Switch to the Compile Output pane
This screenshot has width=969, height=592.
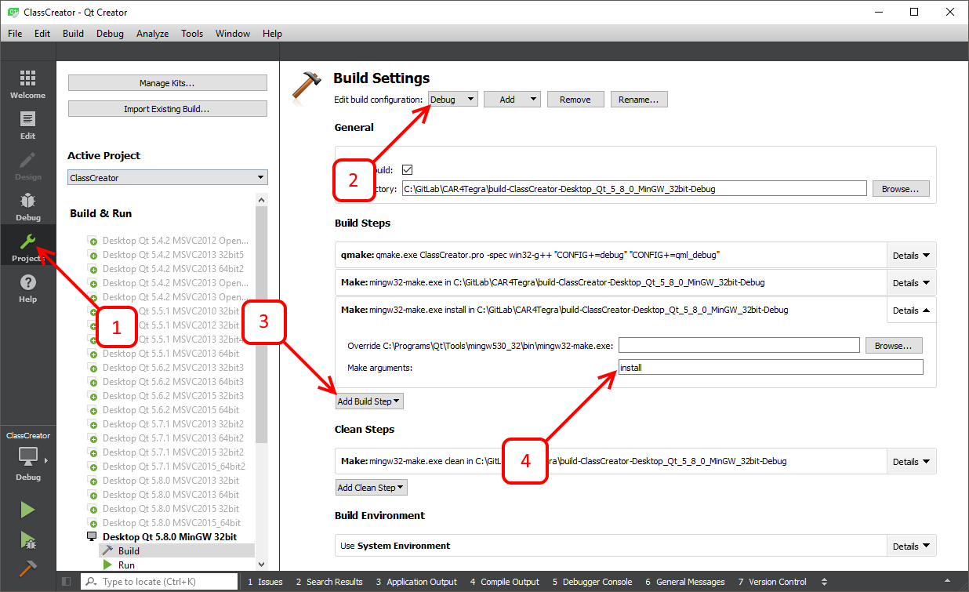[x=504, y=582]
